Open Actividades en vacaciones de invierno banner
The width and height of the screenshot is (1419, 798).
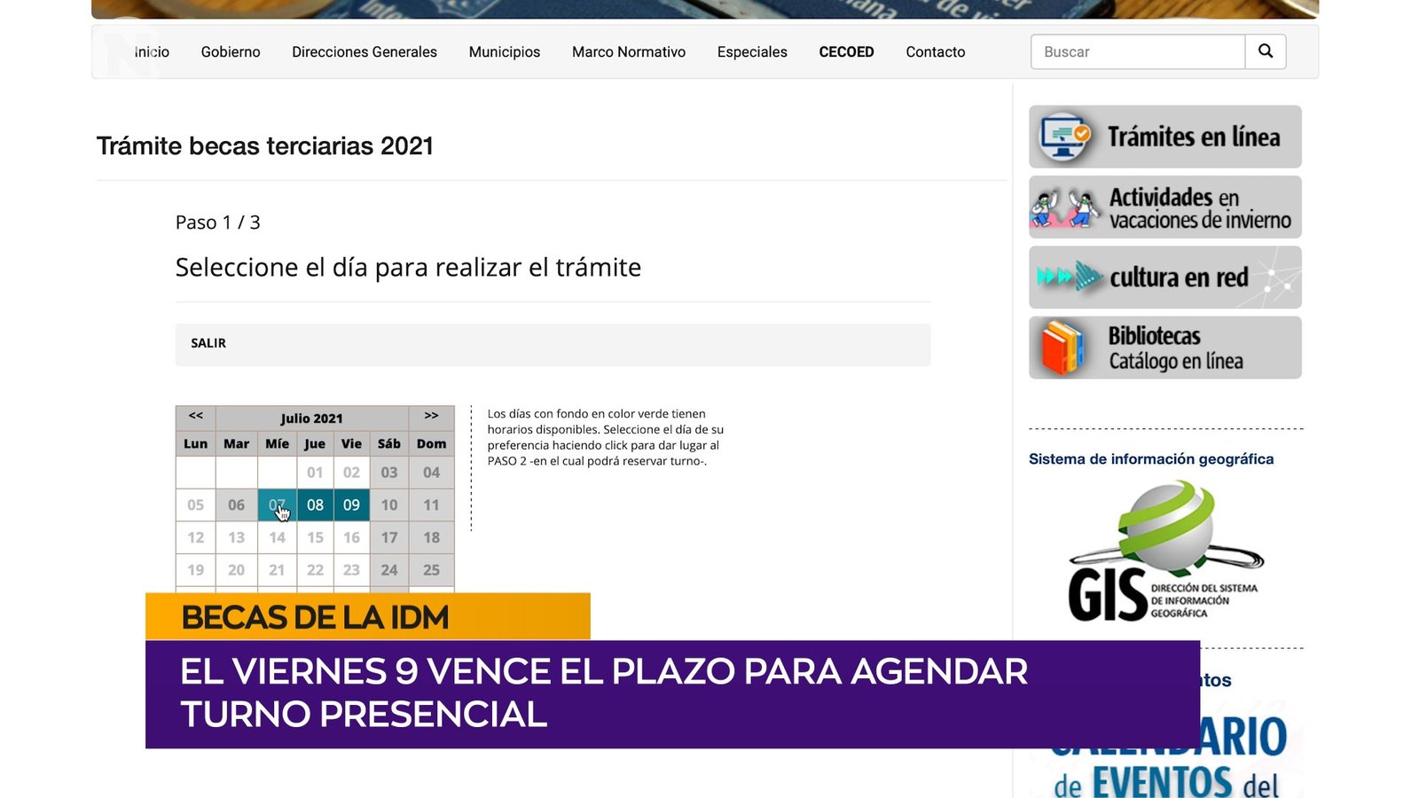(x=1164, y=207)
